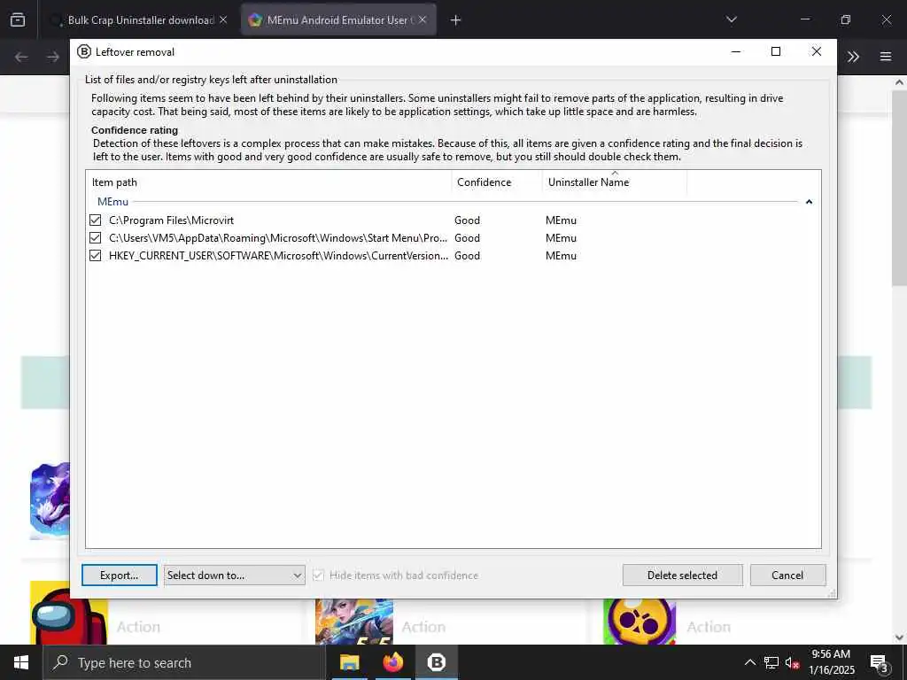The image size is (907, 680).
Task: Sort by Uninstaller Name column header
Action: pos(615,182)
